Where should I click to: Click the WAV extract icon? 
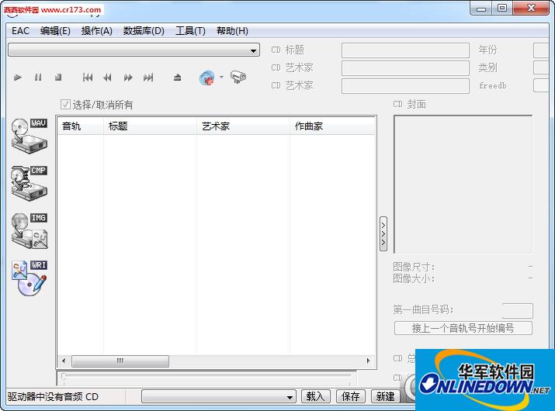pyautogui.click(x=29, y=136)
